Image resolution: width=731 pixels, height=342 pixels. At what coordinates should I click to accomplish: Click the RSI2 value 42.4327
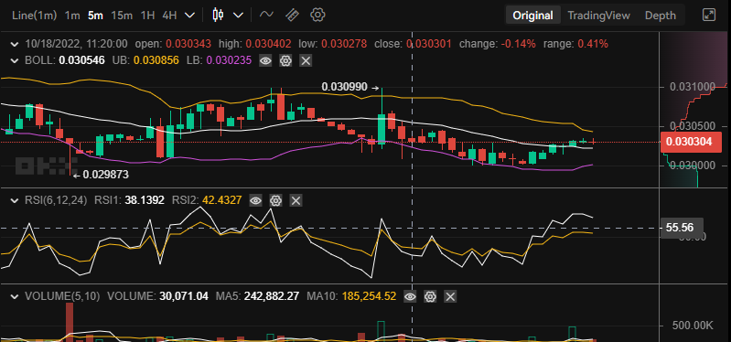pyautogui.click(x=222, y=201)
